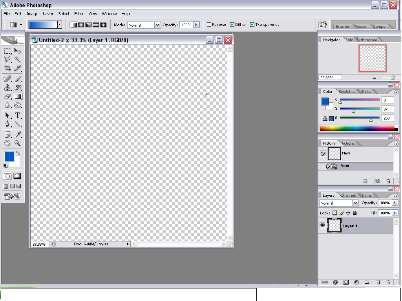Open the tool preset picker arrow
The image size is (402, 301).
21,25
